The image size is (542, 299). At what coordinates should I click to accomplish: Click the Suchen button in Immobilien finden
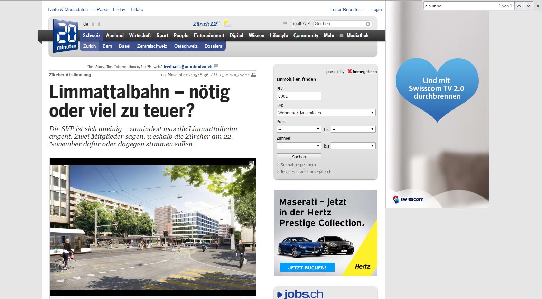coord(299,157)
